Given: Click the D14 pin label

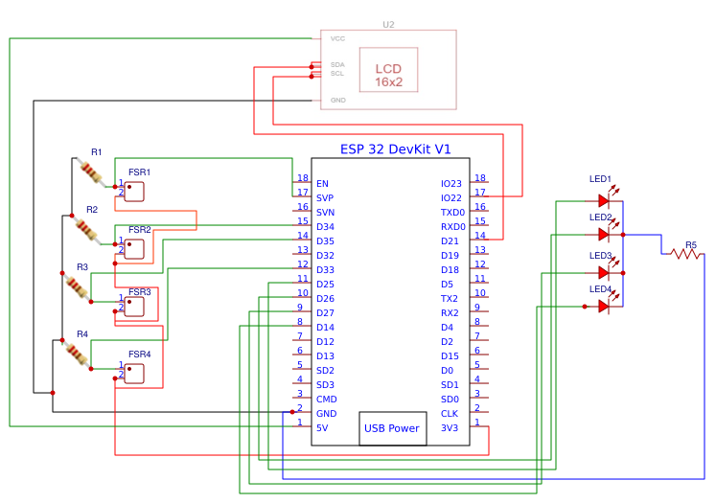Looking at the screenshot, I should click(x=325, y=328).
